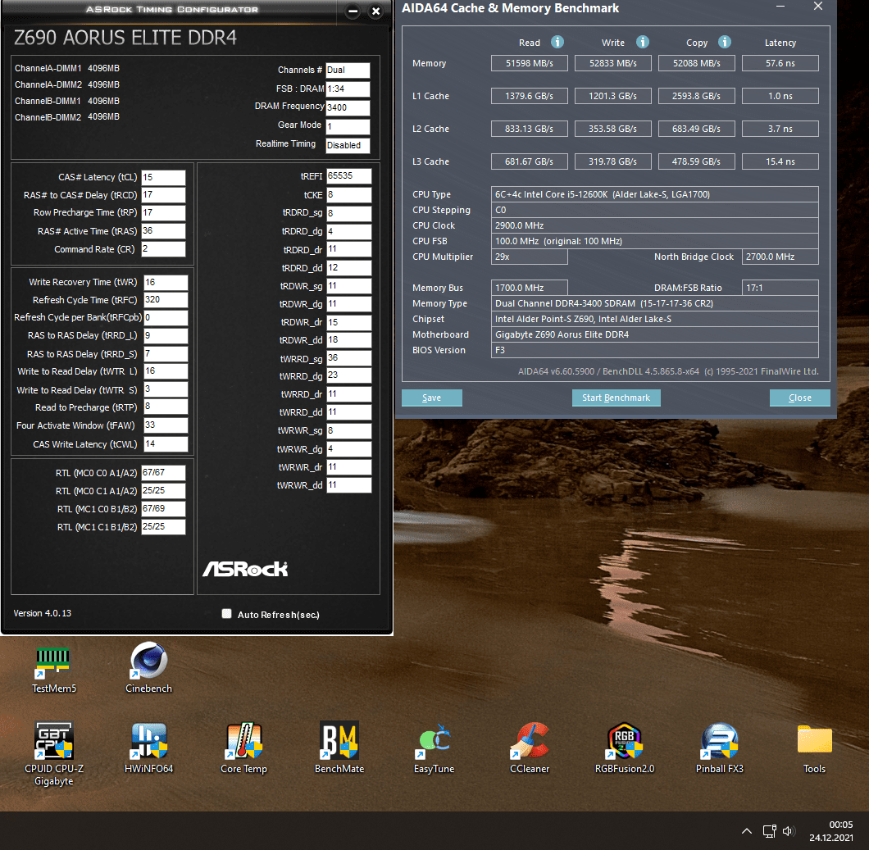
Task: Click the Copy info icon in AIDA64
Action: click(x=725, y=42)
